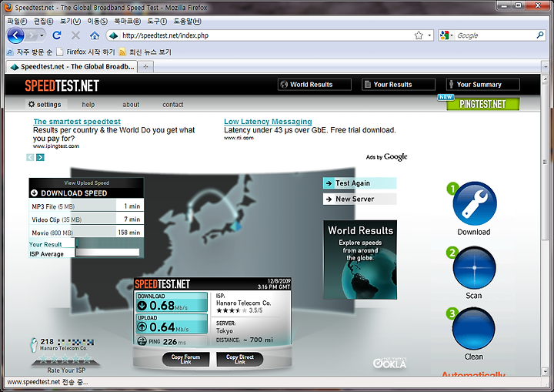Click the ISP Average bar
The height and width of the screenshot is (392, 554).
pyautogui.click(x=108, y=253)
